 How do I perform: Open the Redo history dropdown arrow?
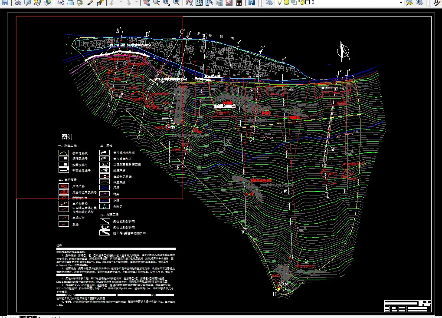tap(137, 3)
